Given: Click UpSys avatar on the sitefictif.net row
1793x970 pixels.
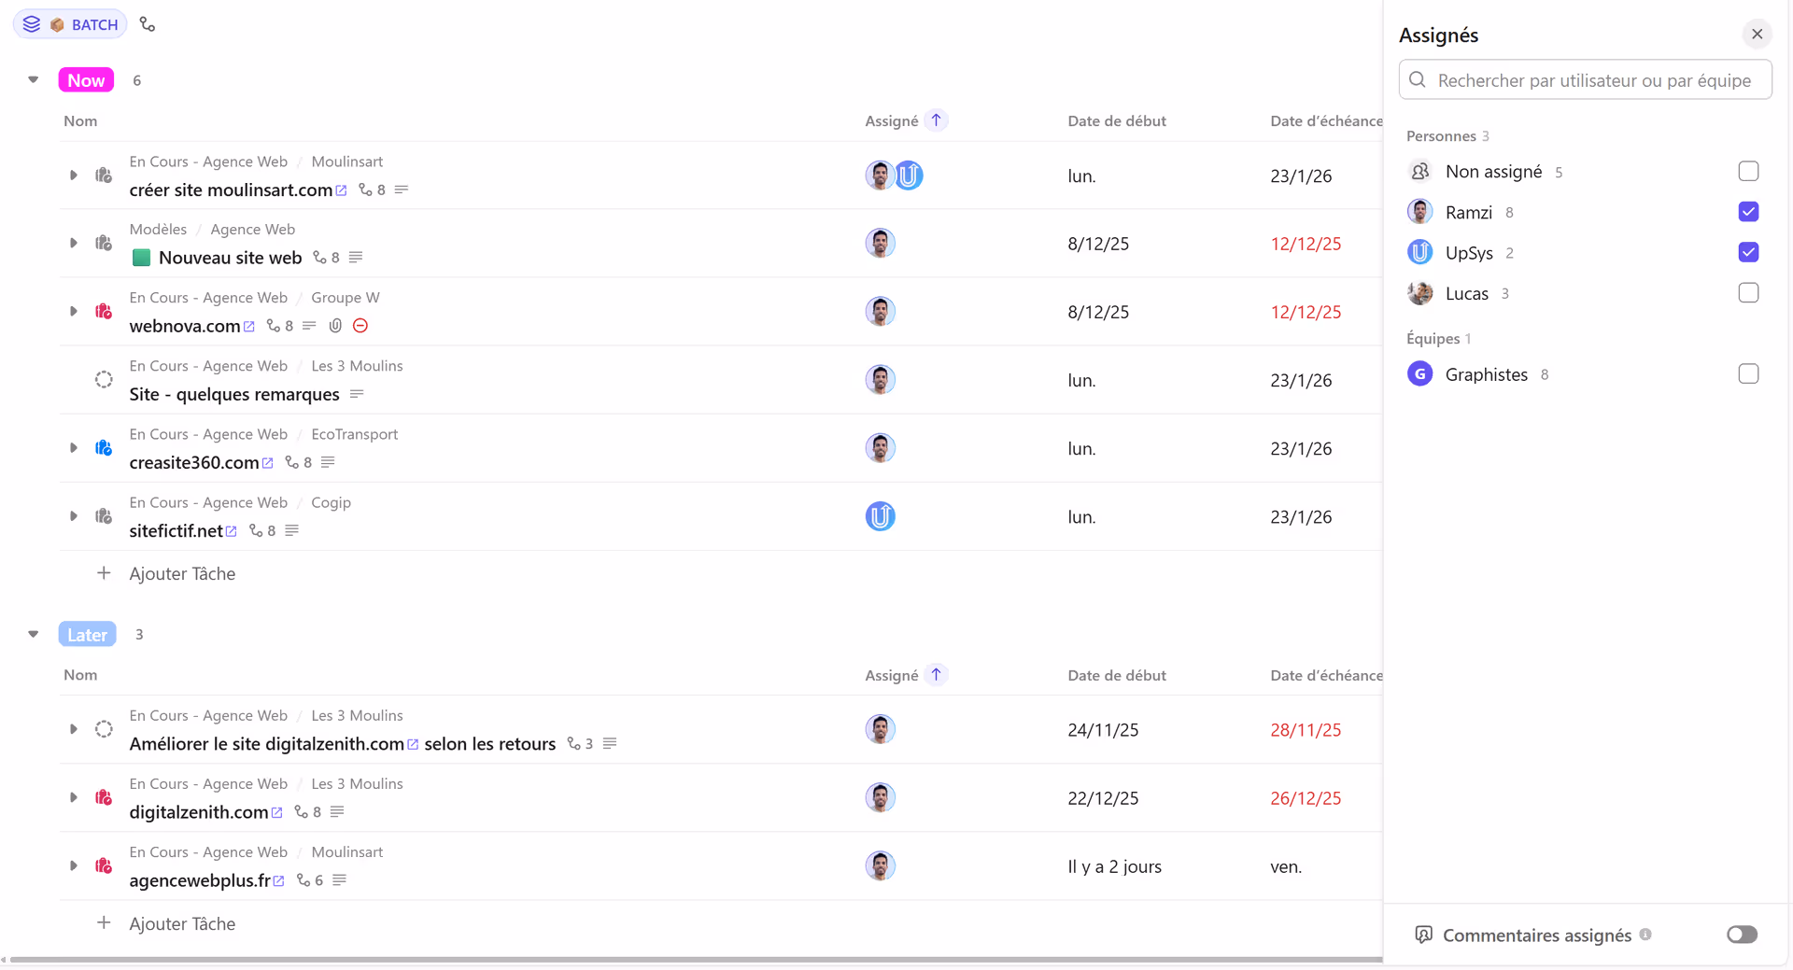Looking at the screenshot, I should coord(880,516).
